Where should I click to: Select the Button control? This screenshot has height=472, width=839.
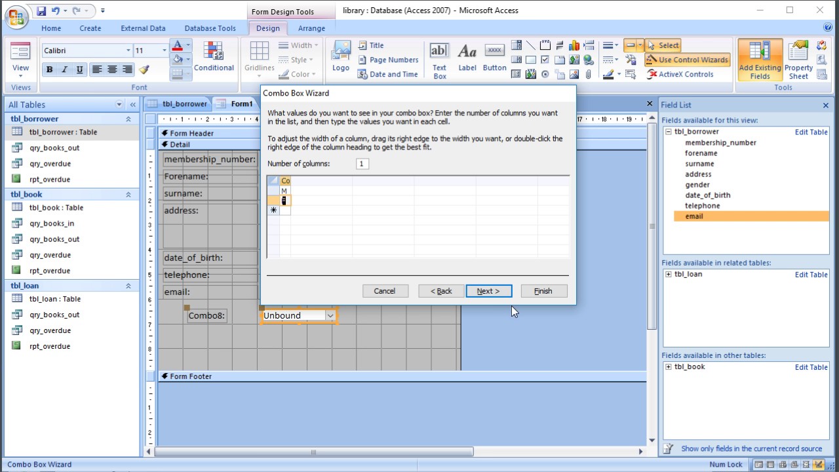coord(494,56)
